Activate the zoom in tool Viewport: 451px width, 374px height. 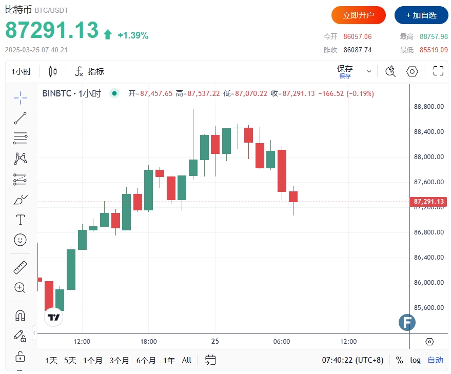(20, 287)
